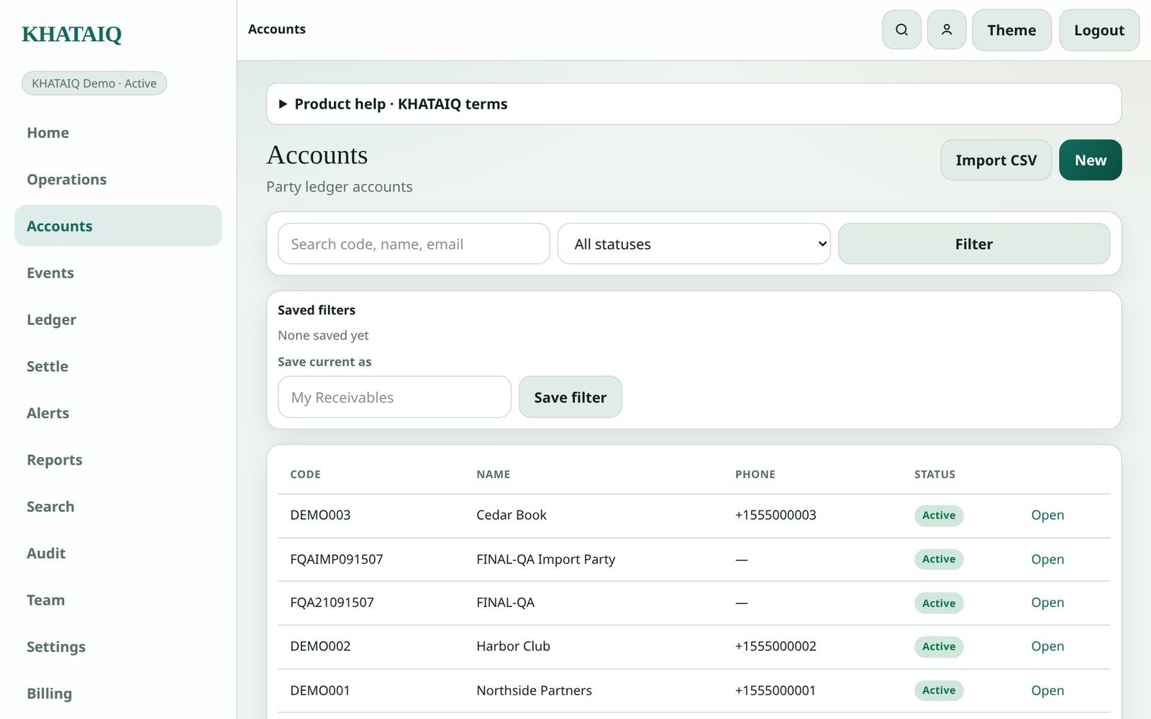Select code DEMO003 cell

[320, 515]
